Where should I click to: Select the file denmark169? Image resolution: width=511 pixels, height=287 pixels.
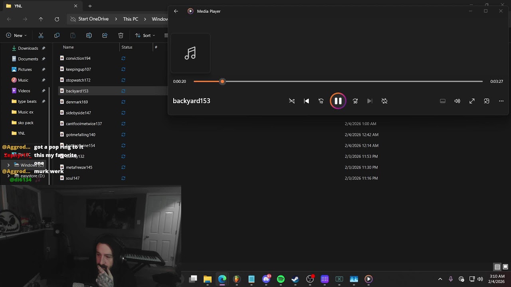tap(77, 102)
